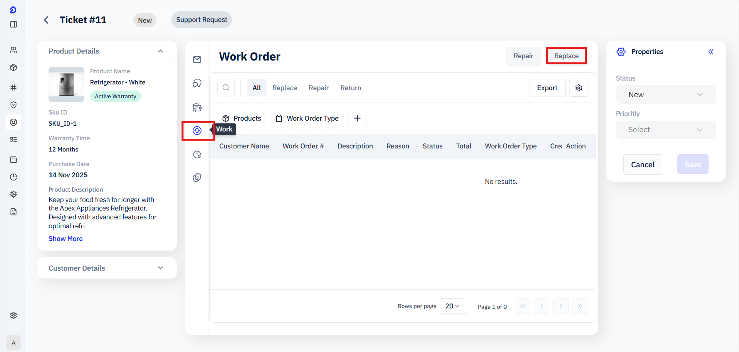This screenshot has height=352, width=739.
Task: Click the refrigerator product thumbnail
Action: coord(66,84)
